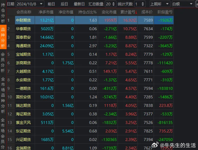Select the 一德期货 member name
Viewport: 198px width, 150px height.
click(x=23, y=88)
